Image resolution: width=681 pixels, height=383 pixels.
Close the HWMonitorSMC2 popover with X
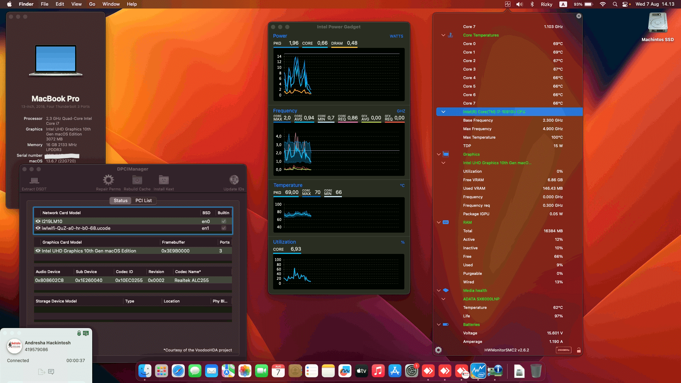(x=579, y=16)
